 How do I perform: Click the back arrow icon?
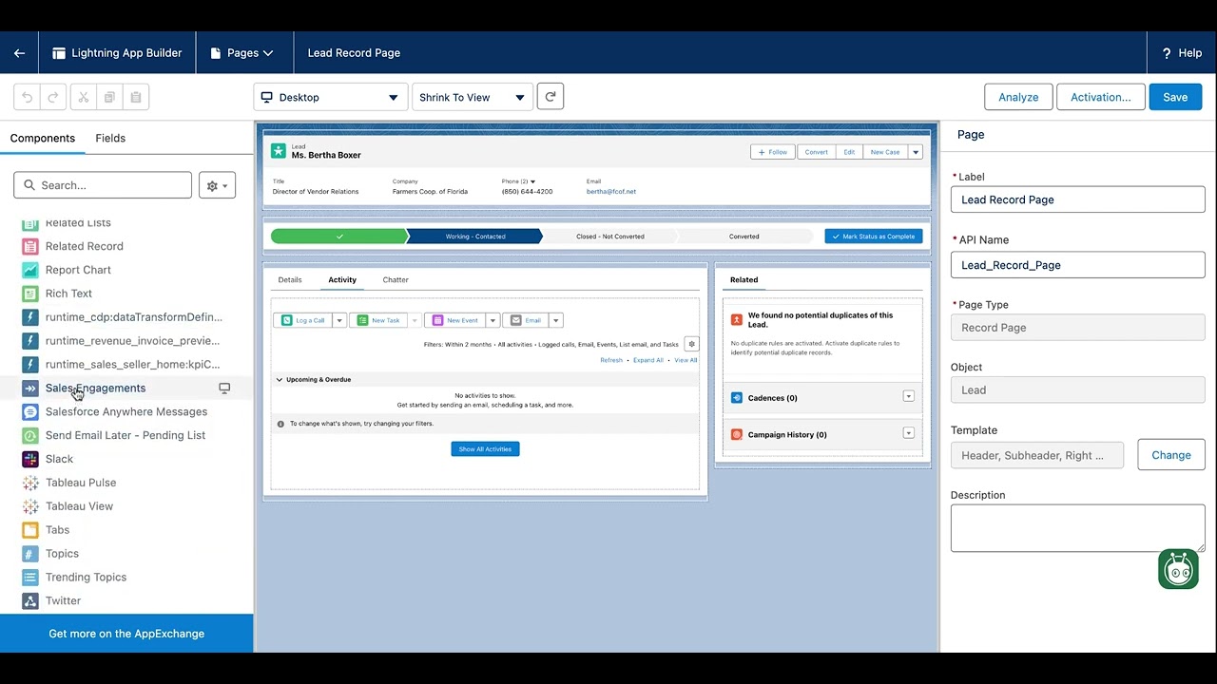point(19,53)
